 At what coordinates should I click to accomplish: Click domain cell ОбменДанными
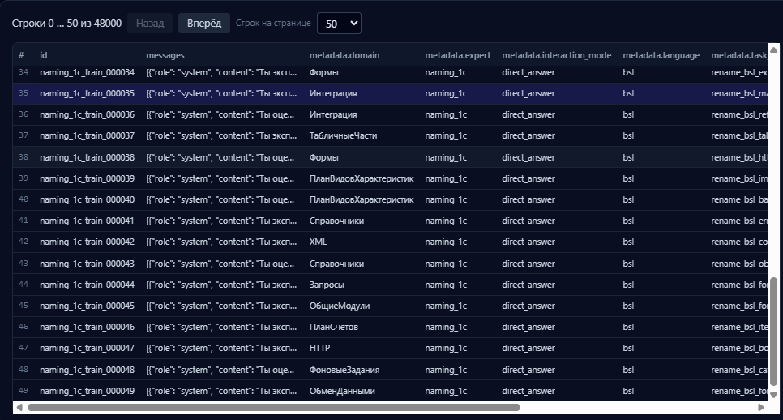tap(342, 391)
